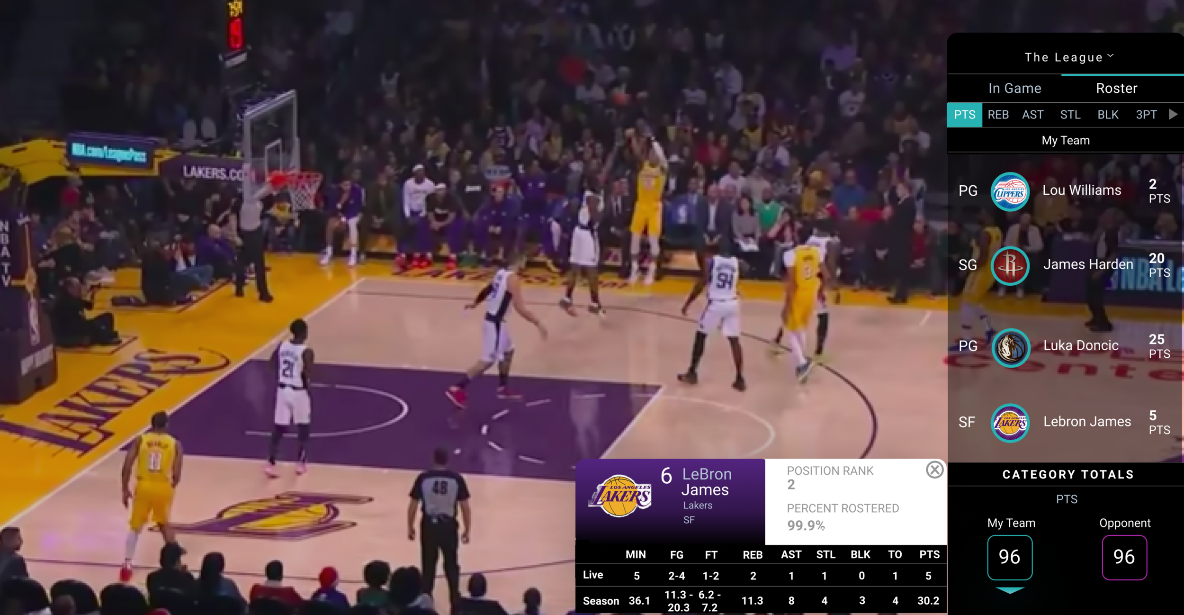
Task: Close the LeBron James stats card
Action: tap(934, 470)
